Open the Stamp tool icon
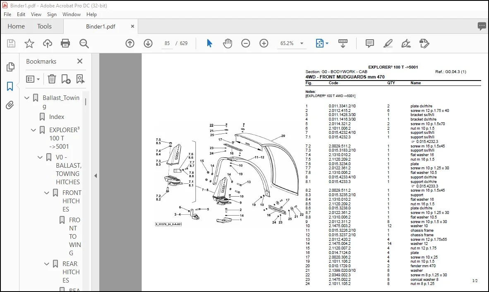 point(424,43)
